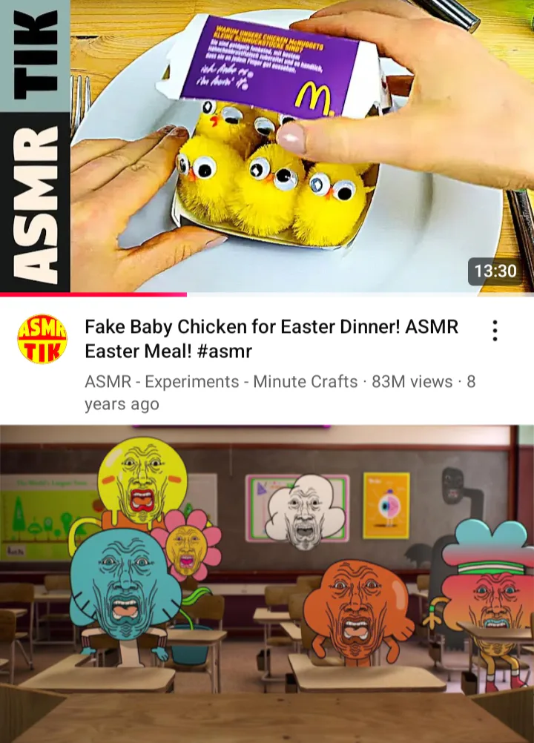Viewport: 534px width, 743px height.
Task: Open channel ASMR - Experiments - Minute Crafts
Action: 221,381
